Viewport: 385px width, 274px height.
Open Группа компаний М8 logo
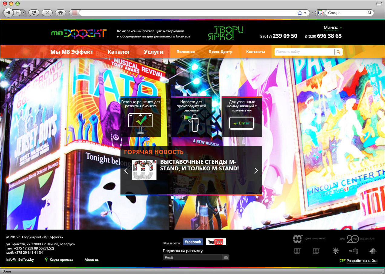[309, 239]
